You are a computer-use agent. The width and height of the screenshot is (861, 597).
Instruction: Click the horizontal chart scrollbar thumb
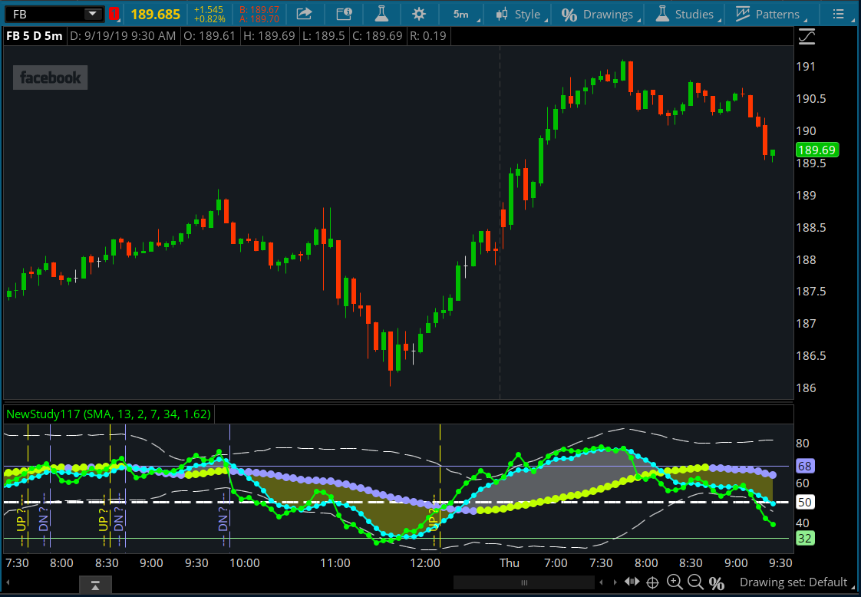tap(525, 582)
